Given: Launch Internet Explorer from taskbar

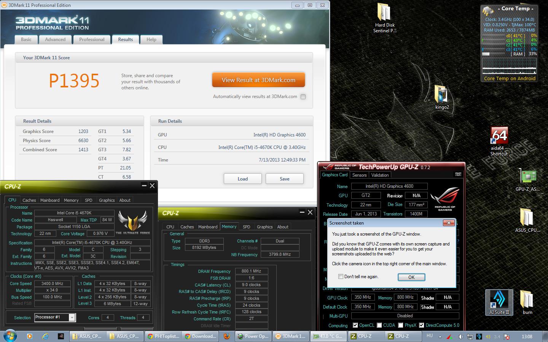Looking at the screenshot, I should click(x=45, y=336).
